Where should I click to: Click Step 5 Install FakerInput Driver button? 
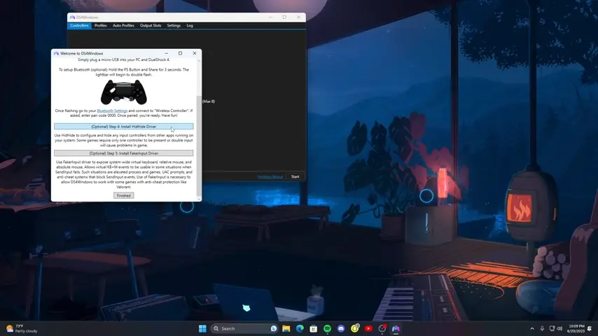(x=123, y=153)
